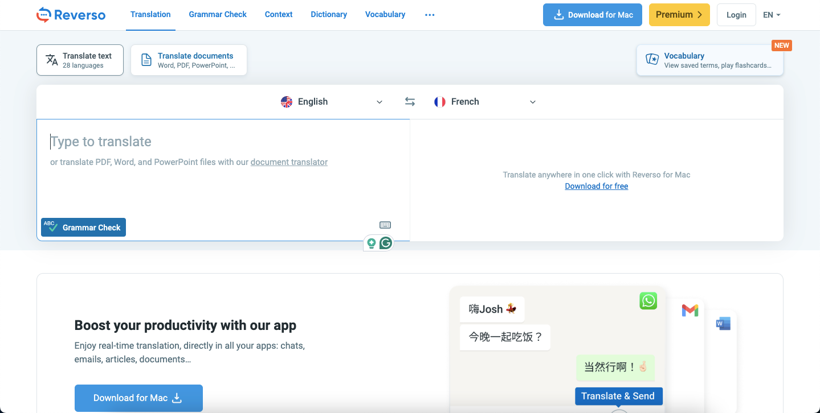This screenshot has width=820, height=413.
Task: Open the EN interface language dropdown
Action: [x=772, y=15]
